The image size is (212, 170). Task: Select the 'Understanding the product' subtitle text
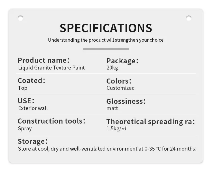click(106, 40)
